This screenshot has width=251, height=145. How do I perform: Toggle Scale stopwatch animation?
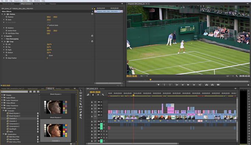pyautogui.click(x=6, y=20)
